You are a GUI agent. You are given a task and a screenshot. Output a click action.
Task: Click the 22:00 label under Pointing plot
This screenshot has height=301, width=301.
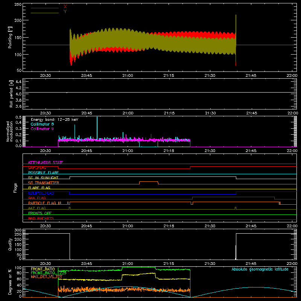pyautogui.click(x=292, y=76)
